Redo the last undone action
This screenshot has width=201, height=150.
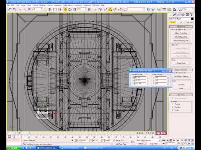[x=15, y=10]
